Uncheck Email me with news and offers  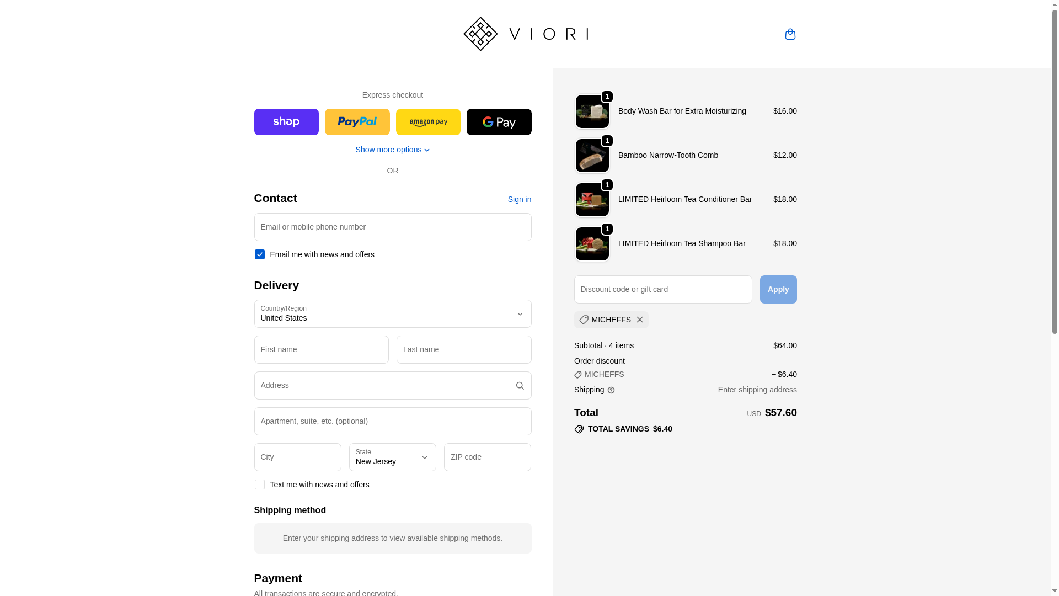pyautogui.click(x=260, y=254)
